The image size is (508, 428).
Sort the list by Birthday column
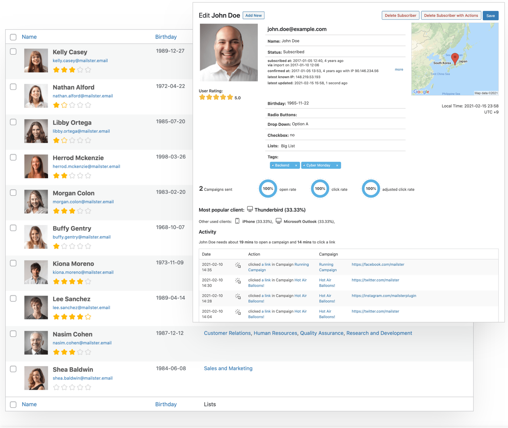click(166, 37)
